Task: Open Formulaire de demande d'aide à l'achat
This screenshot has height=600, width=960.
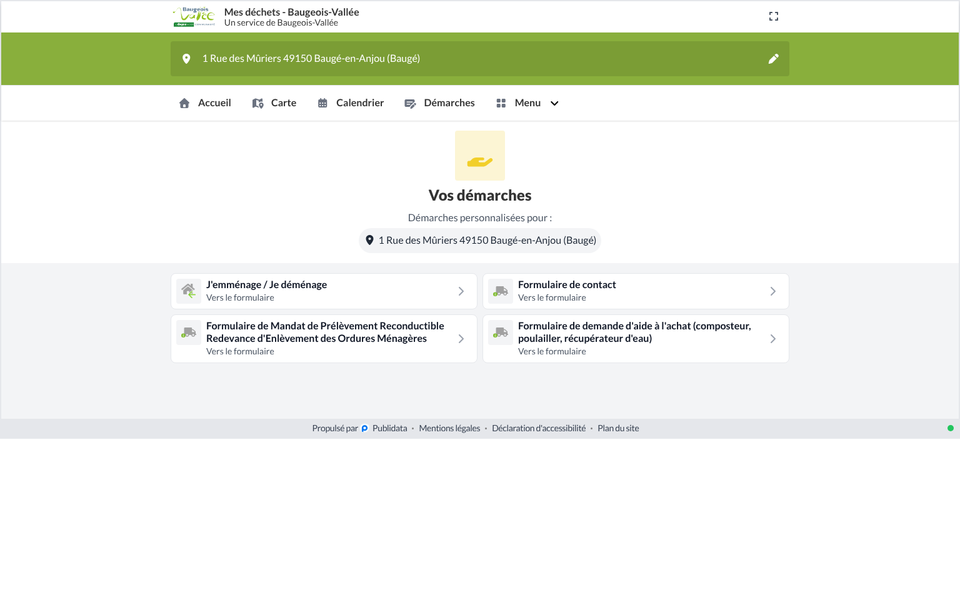Action: click(x=636, y=339)
